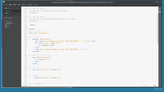The image size is (164, 92).
Task: Fold the ul s_nav at line 27
Action: point(27,43)
